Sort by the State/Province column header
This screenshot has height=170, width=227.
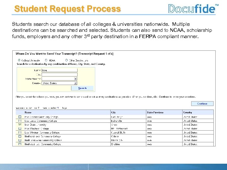[x=155, y=112]
